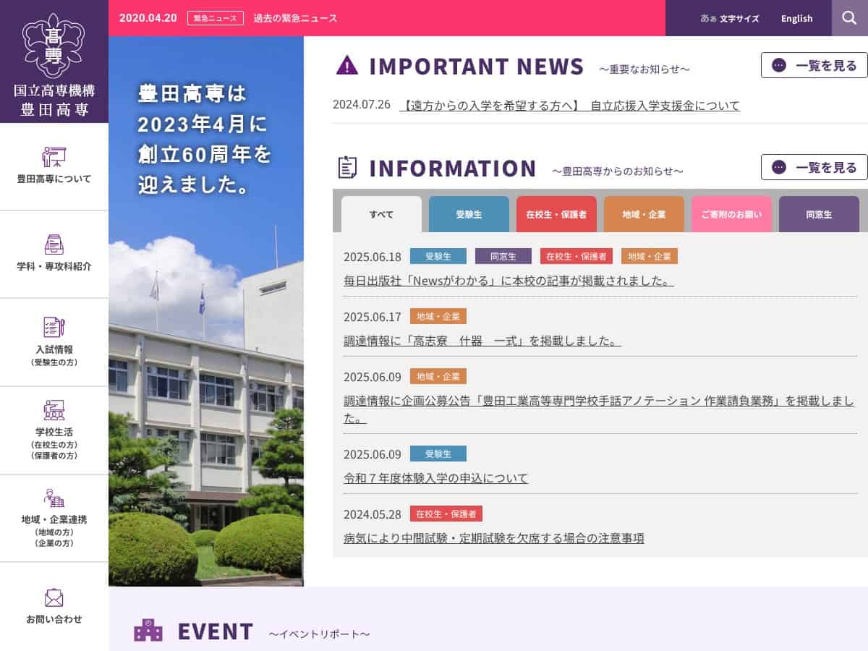This screenshot has width=868, height=651.
Task: Click 同窓生 tag on 2025.06.18 entry
Action: click(x=503, y=256)
